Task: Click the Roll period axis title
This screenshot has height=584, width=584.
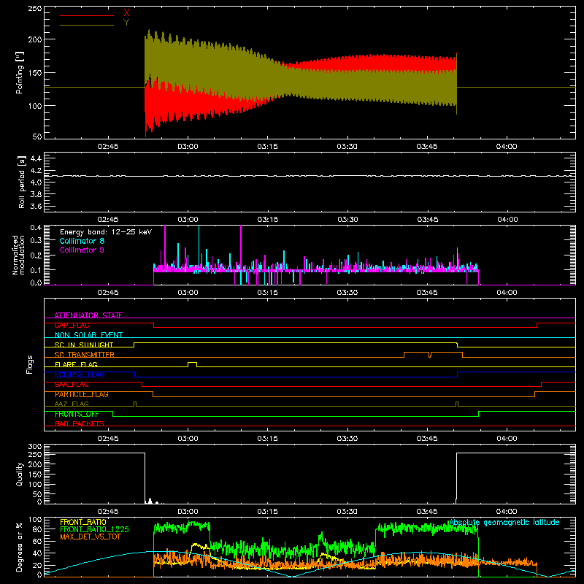Action: tap(22, 182)
